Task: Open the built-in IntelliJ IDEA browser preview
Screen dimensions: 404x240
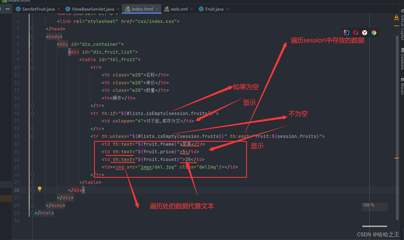Action: (346, 32)
